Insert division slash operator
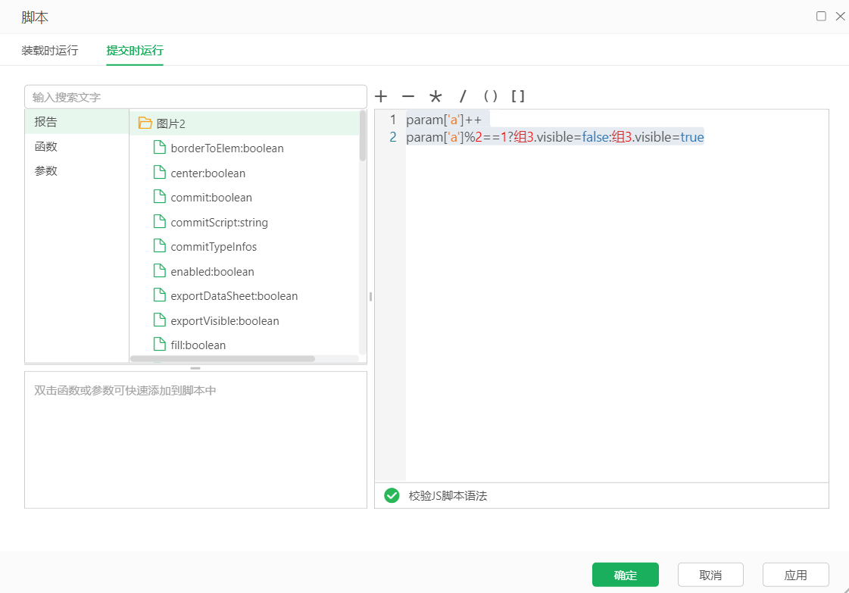The image size is (849, 593). (x=463, y=96)
